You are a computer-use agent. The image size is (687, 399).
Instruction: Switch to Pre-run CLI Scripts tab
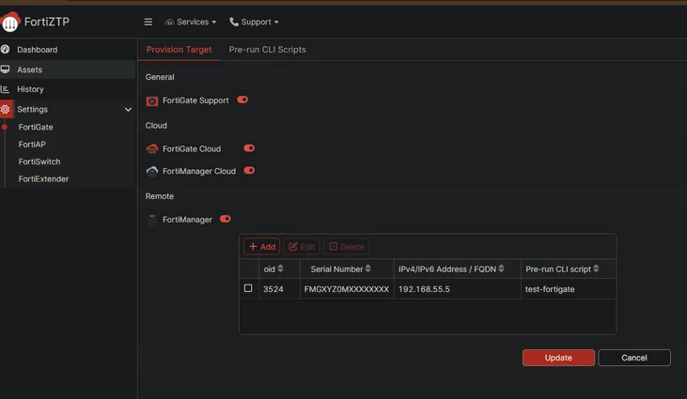pos(267,50)
